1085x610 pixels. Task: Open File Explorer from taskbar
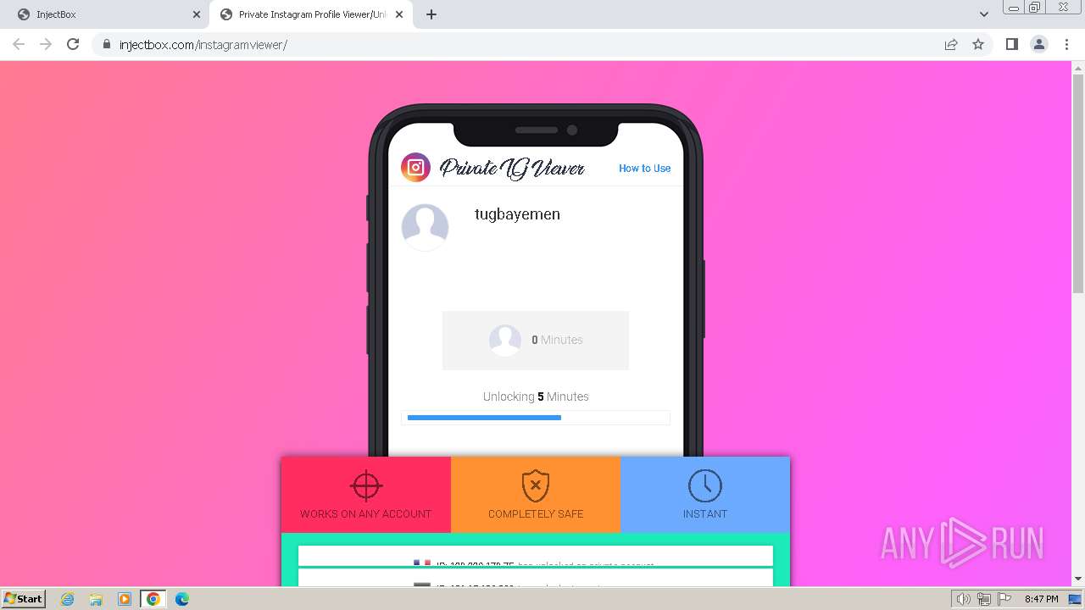[x=96, y=599]
